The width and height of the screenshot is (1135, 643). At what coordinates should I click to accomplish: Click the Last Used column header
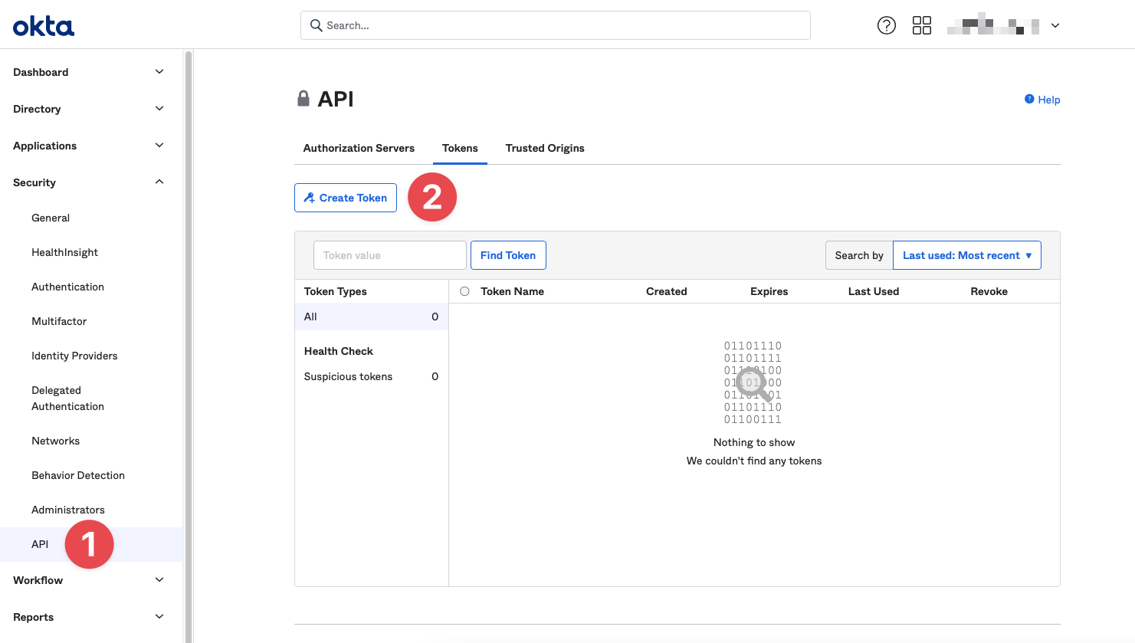(x=874, y=291)
